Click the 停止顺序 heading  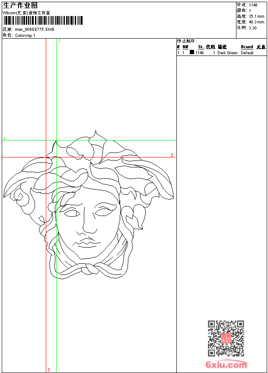click(x=187, y=41)
